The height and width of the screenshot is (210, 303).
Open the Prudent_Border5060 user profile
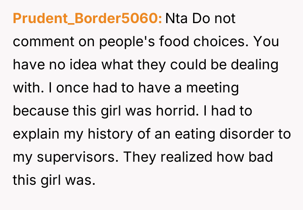[88, 18]
